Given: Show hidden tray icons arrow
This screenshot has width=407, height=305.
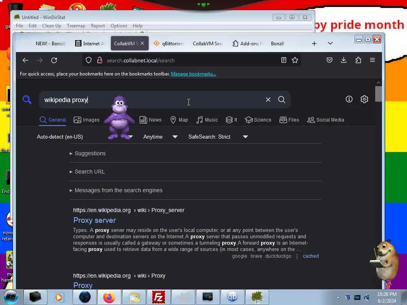Looking at the screenshot, I should [x=338, y=297].
